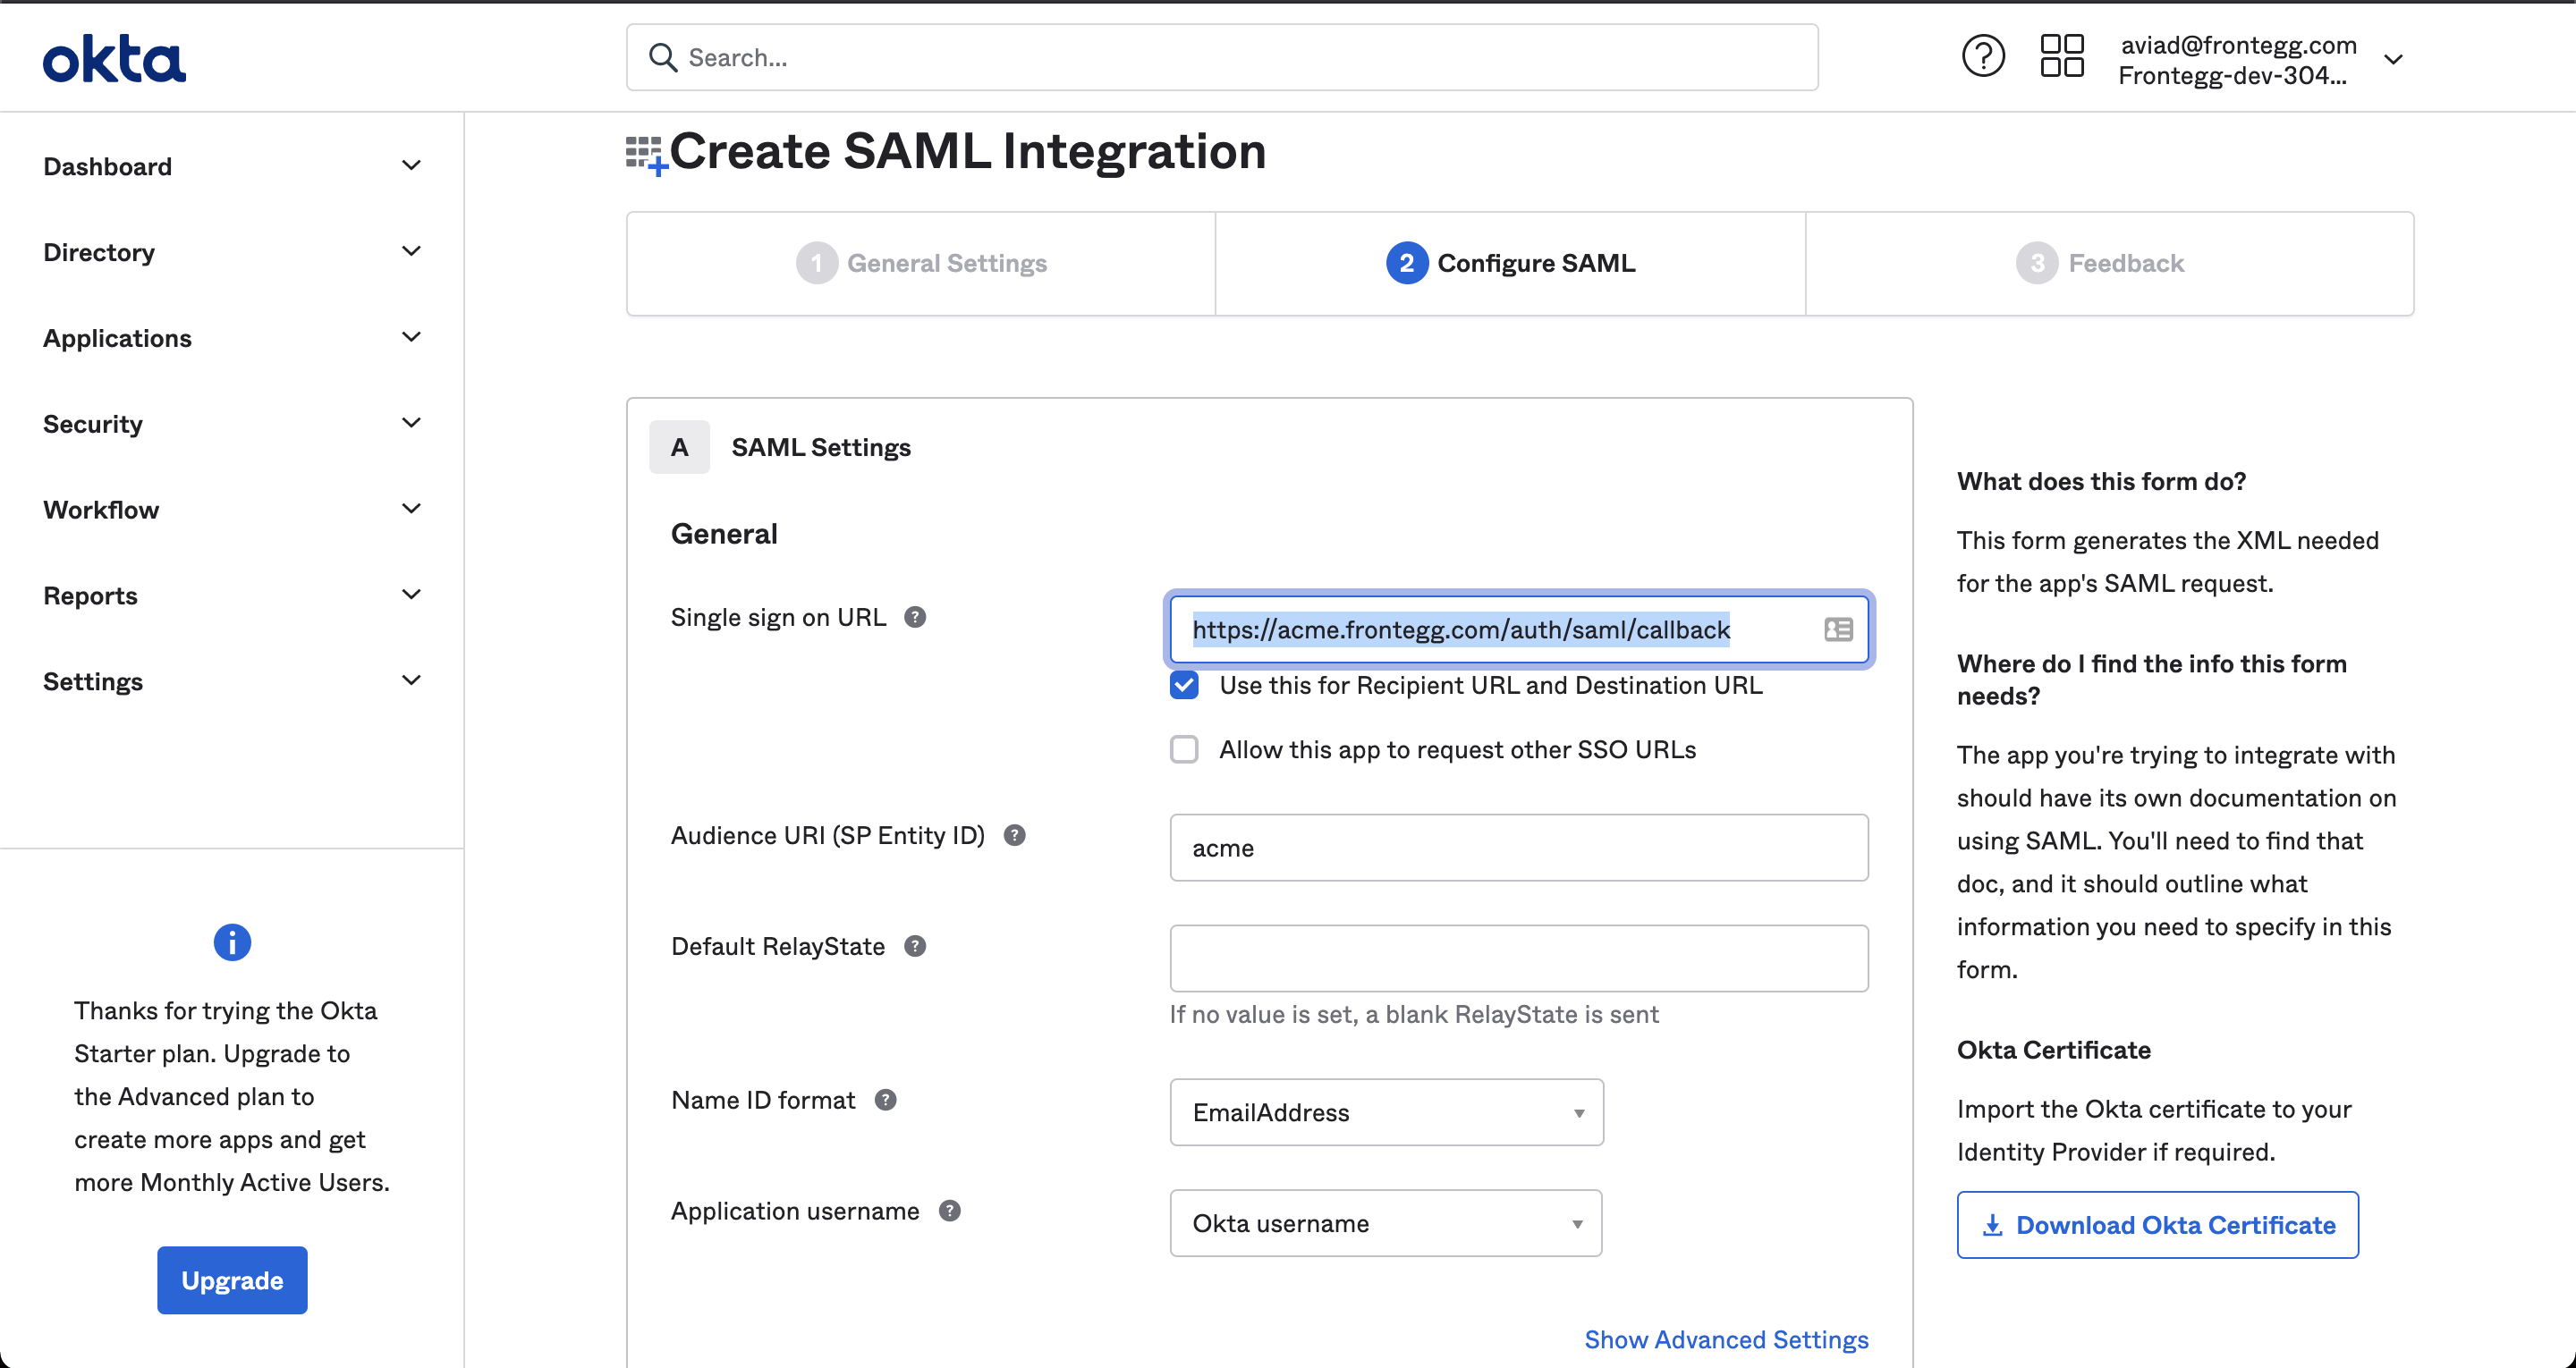2576x1368 pixels.
Task: Click help icon next to Single sign on URL
Action: click(x=914, y=617)
